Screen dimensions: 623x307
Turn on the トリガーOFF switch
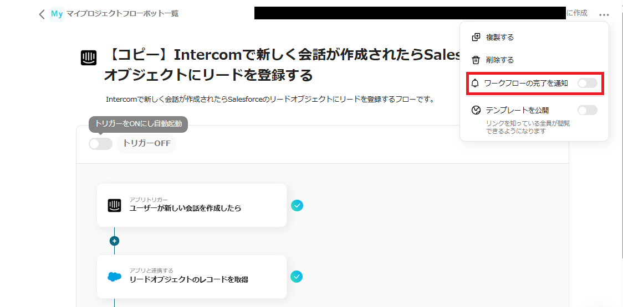[100, 144]
